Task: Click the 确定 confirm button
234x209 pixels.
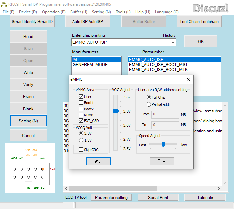Action: click(98, 161)
